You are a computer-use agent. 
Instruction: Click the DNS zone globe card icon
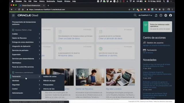[x=101, y=49]
